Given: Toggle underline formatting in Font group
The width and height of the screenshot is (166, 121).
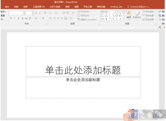Looking at the screenshot, I should point(19,18).
